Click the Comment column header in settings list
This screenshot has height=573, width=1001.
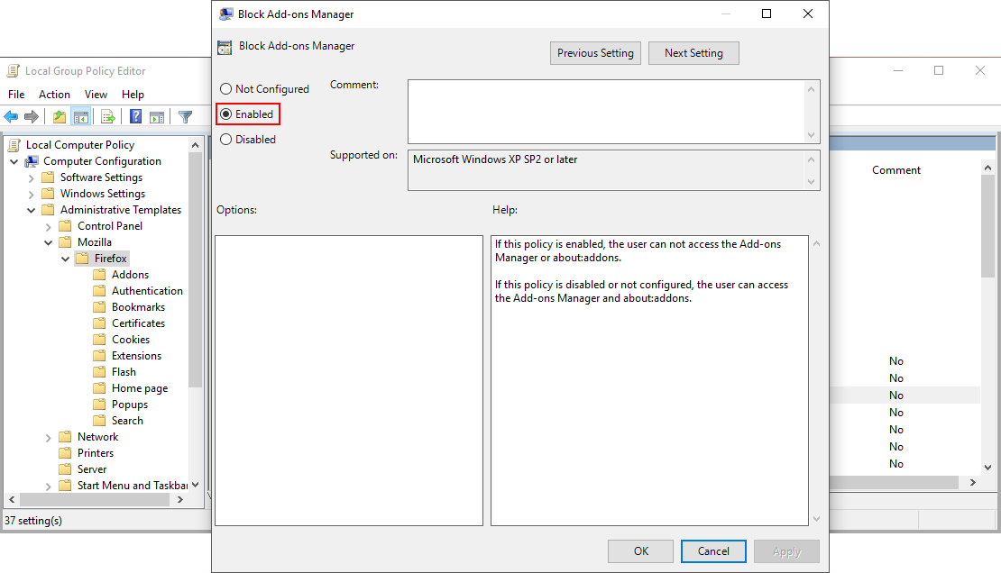pos(896,170)
